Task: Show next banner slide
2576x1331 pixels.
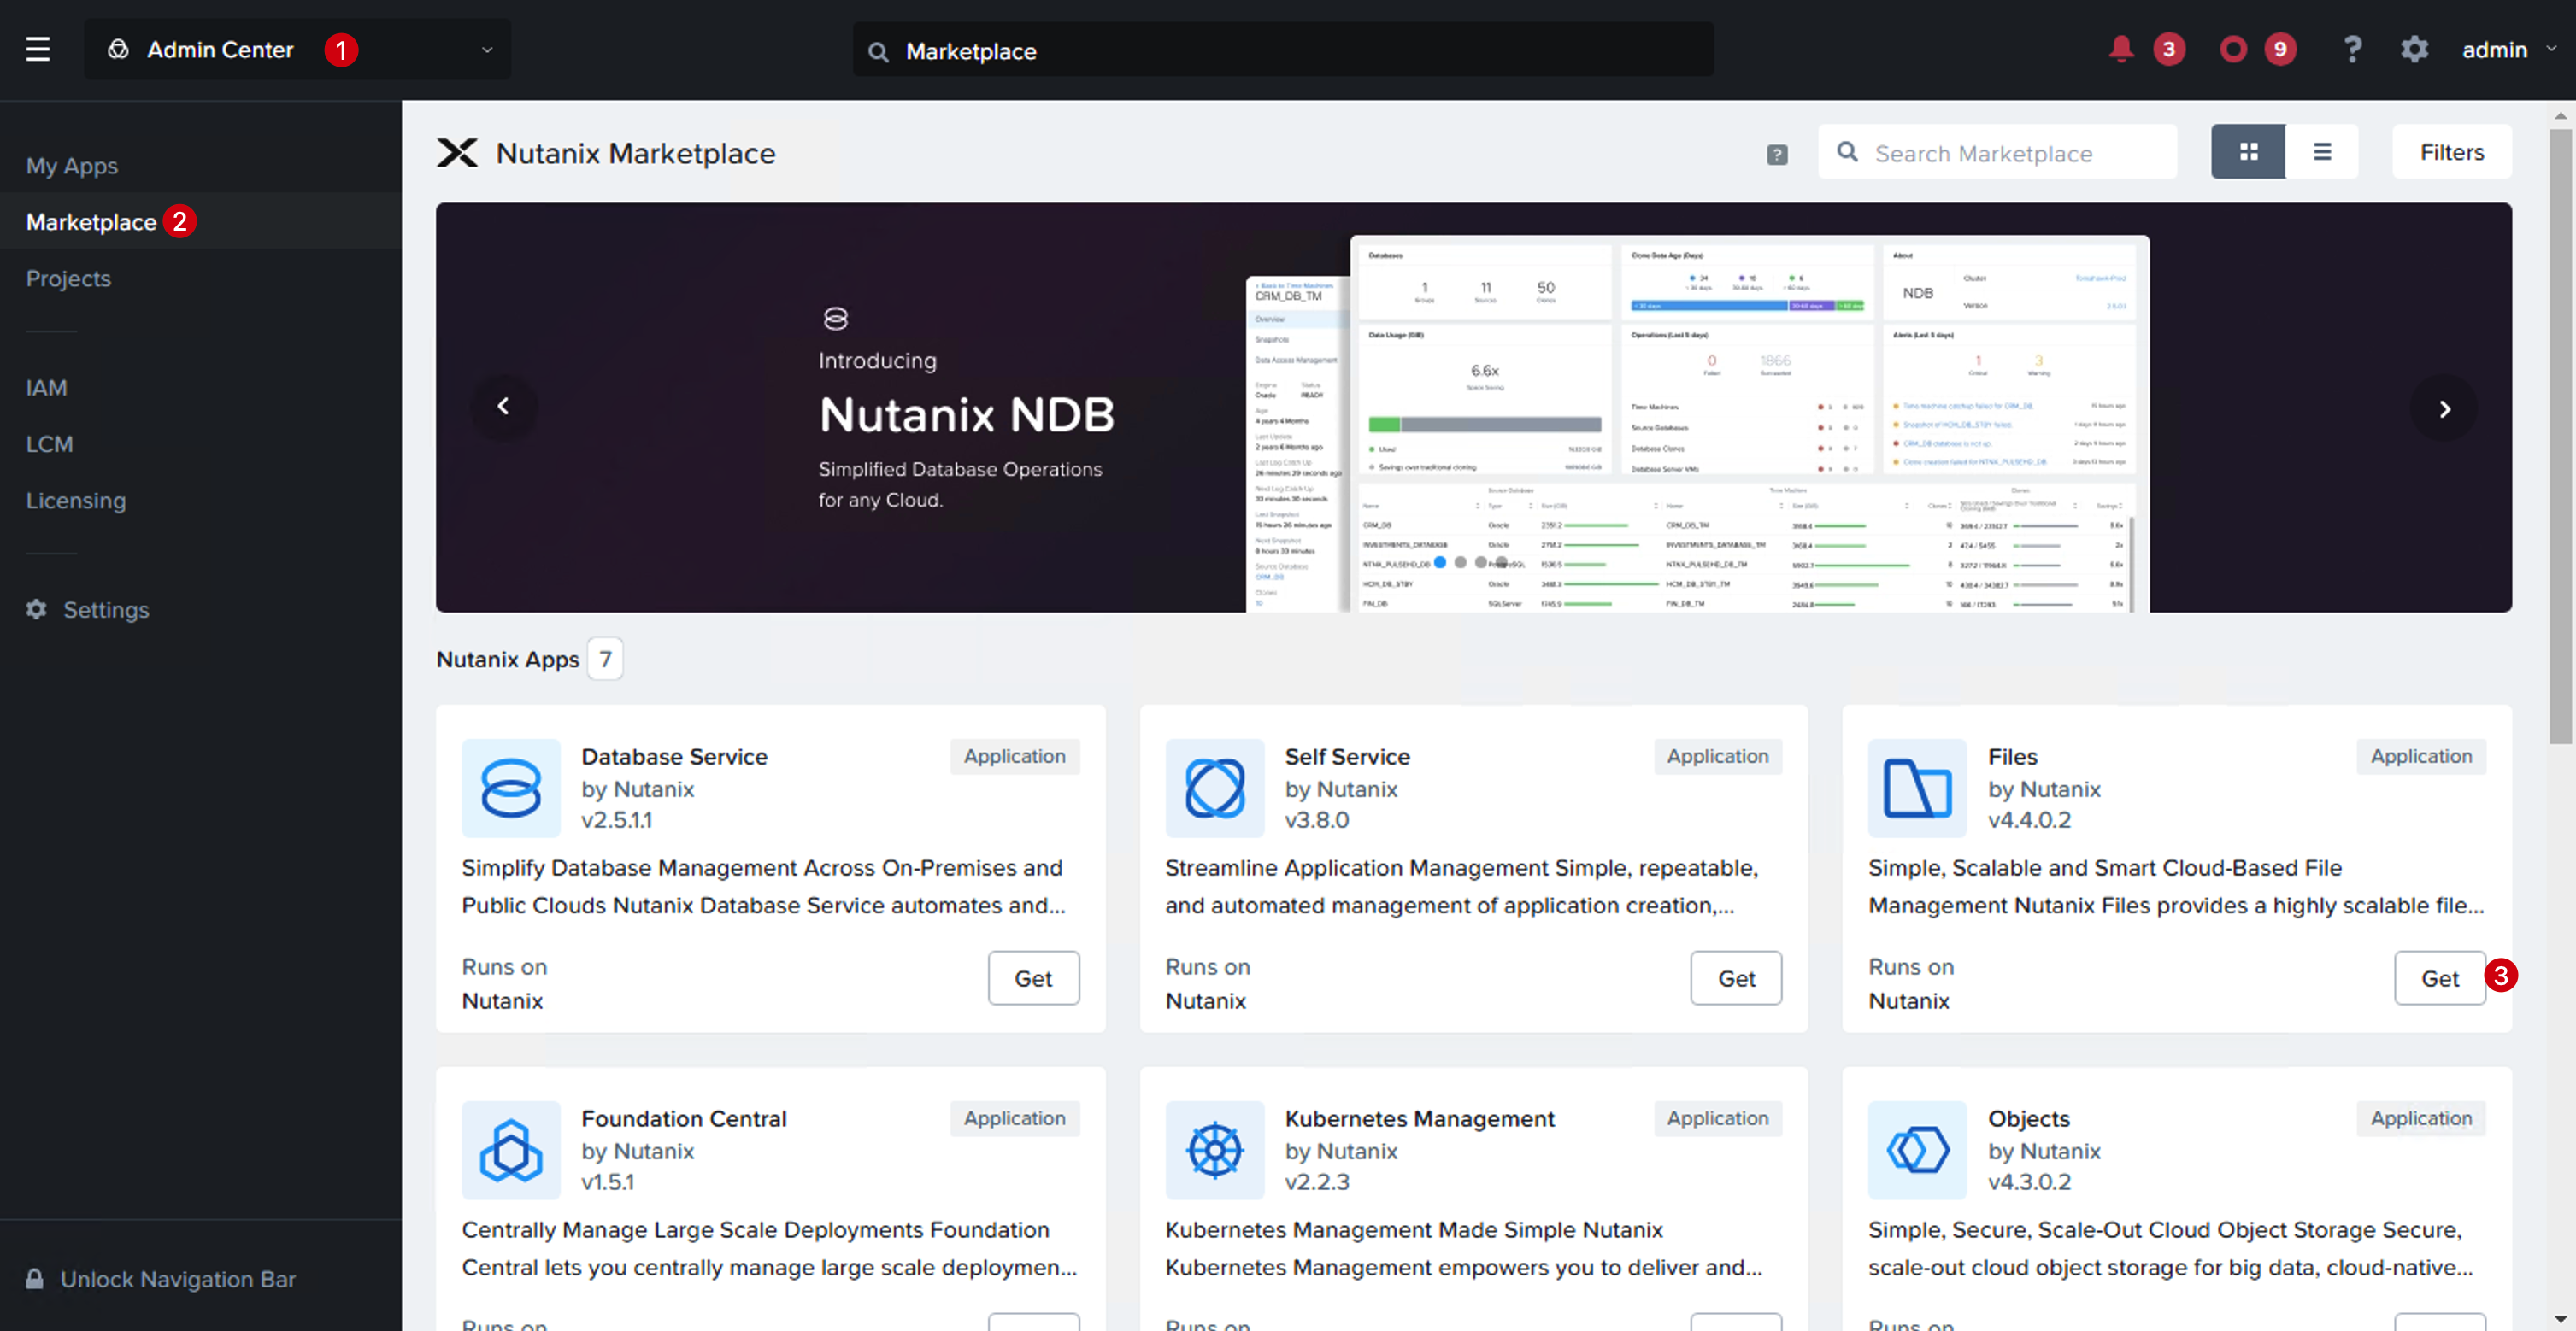Action: (2444, 408)
